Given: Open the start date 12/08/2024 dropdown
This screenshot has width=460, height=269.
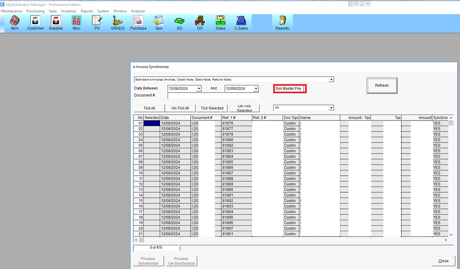Looking at the screenshot, I should (199, 89).
